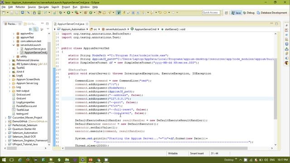Minimize the Package Explorer panel
Image resolution: width=290 pixels, height=163 pixels.
[42, 24]
